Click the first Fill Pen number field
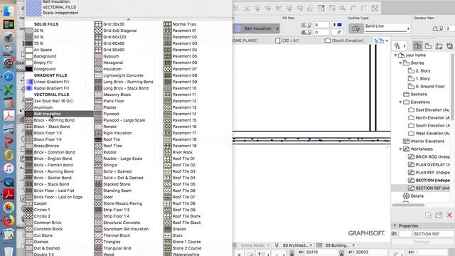This screenshot has width=455, height=256. coord(321,25)
